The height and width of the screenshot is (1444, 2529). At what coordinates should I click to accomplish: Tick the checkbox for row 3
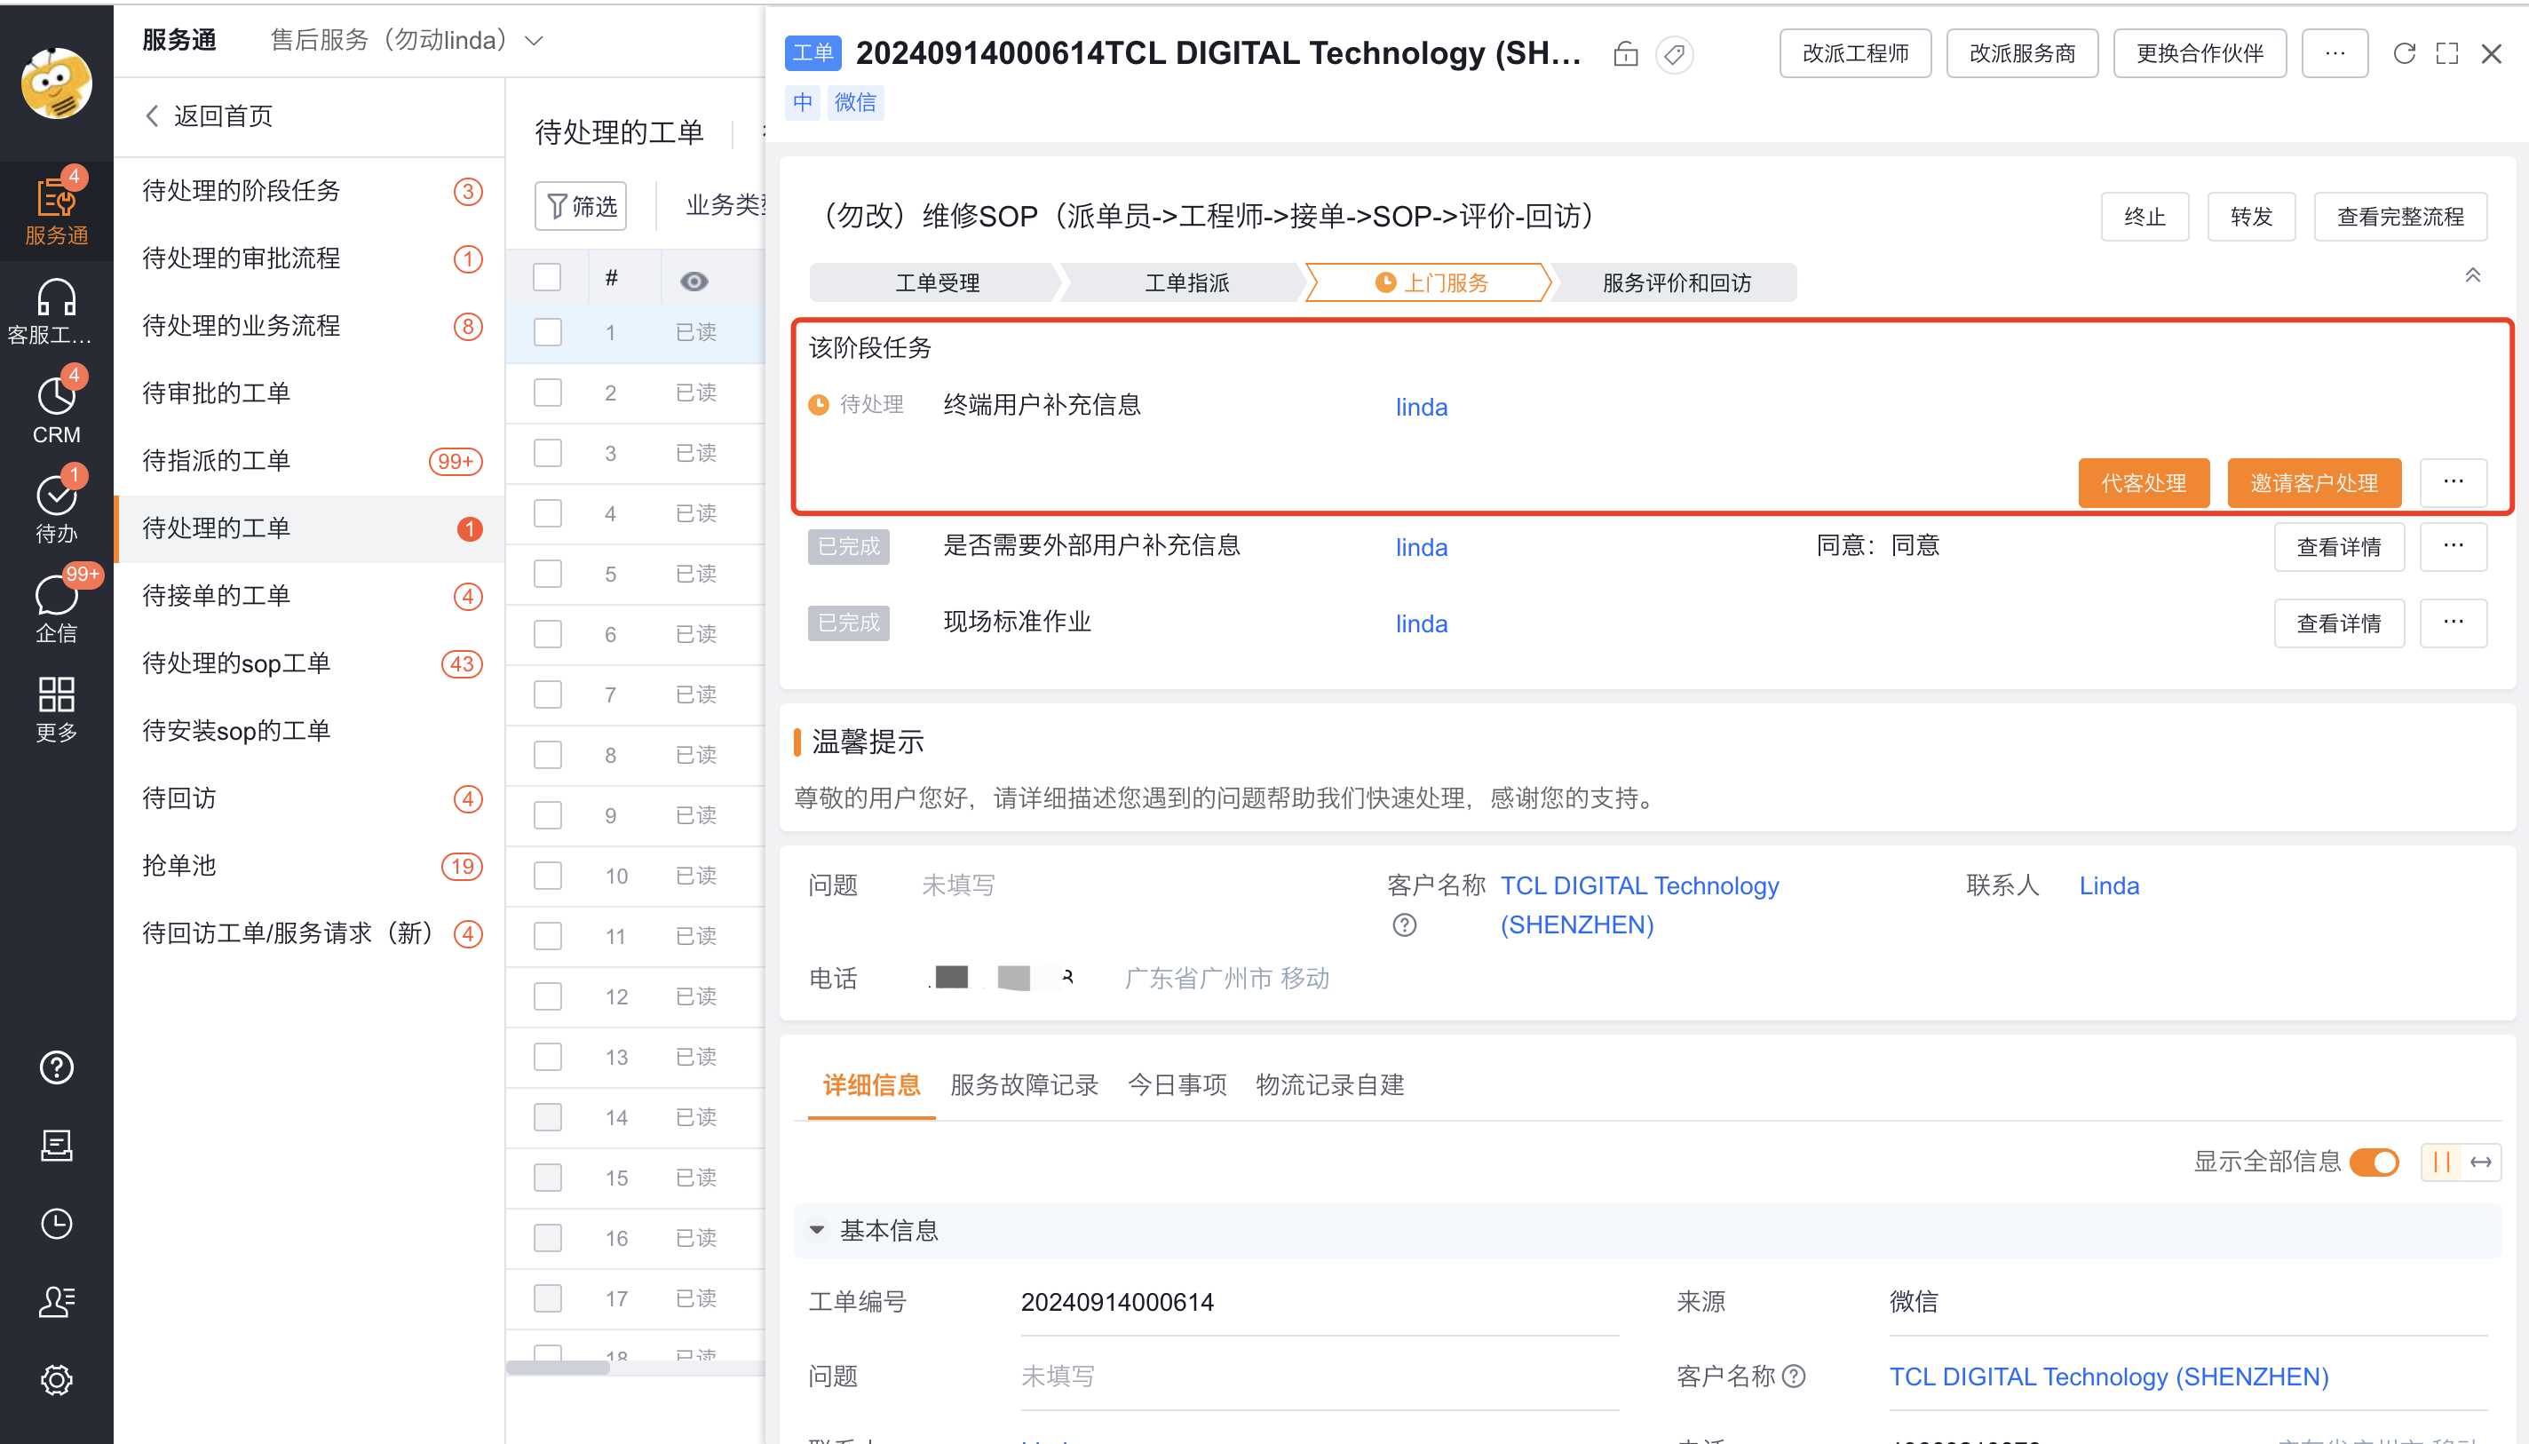(x=547, y=453)
